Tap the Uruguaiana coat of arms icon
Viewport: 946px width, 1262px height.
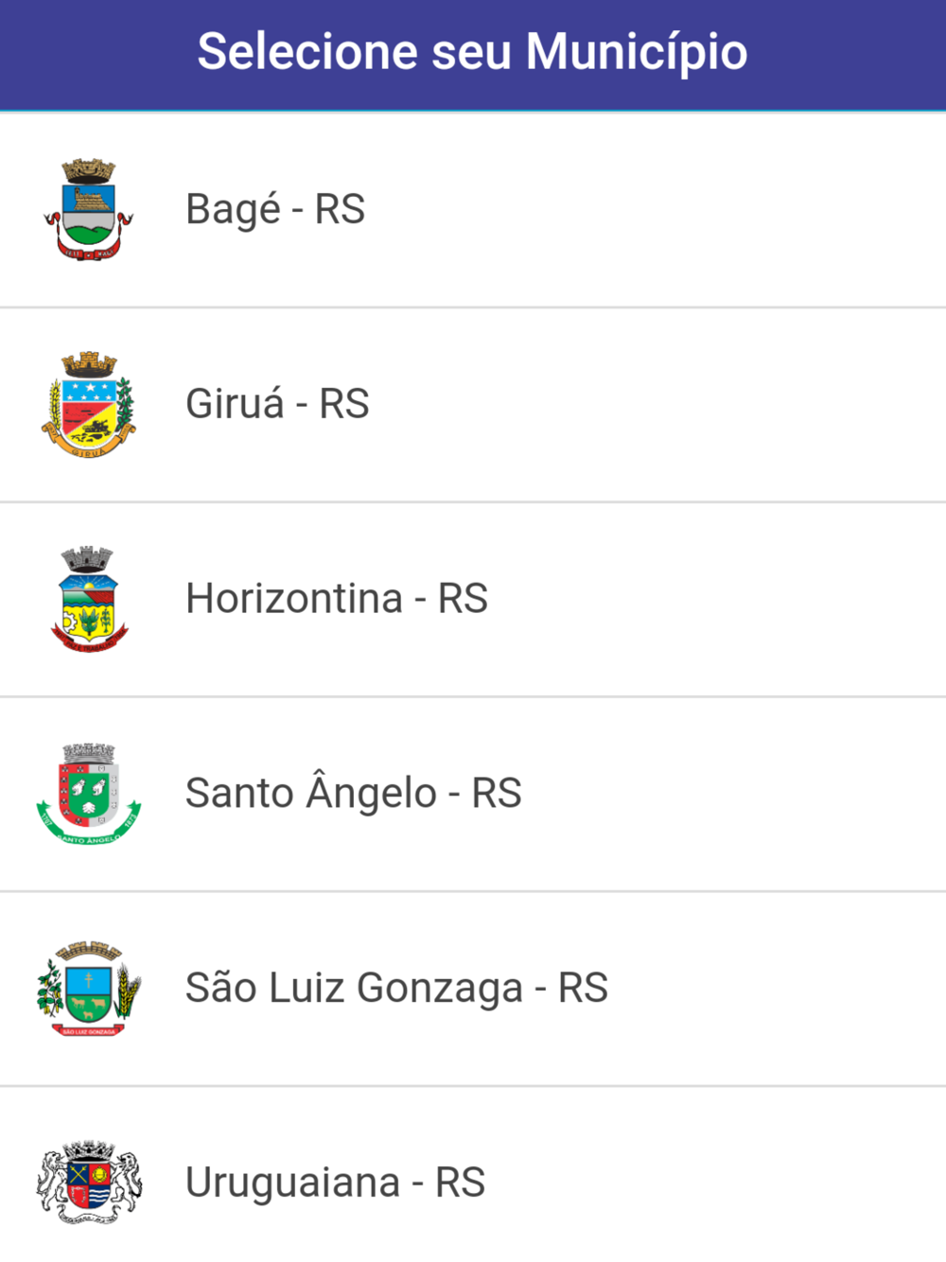tap(88, 1183)
